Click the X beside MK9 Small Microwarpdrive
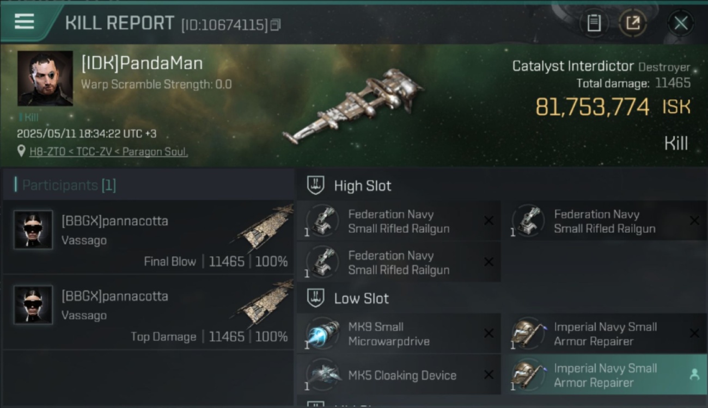Viewport: 708px width, 408px height. click(489, 333)
